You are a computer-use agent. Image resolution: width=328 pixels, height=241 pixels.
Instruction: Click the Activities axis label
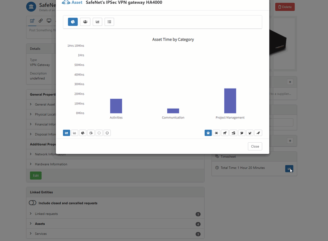pyautogui.click(x=116, y=118)
